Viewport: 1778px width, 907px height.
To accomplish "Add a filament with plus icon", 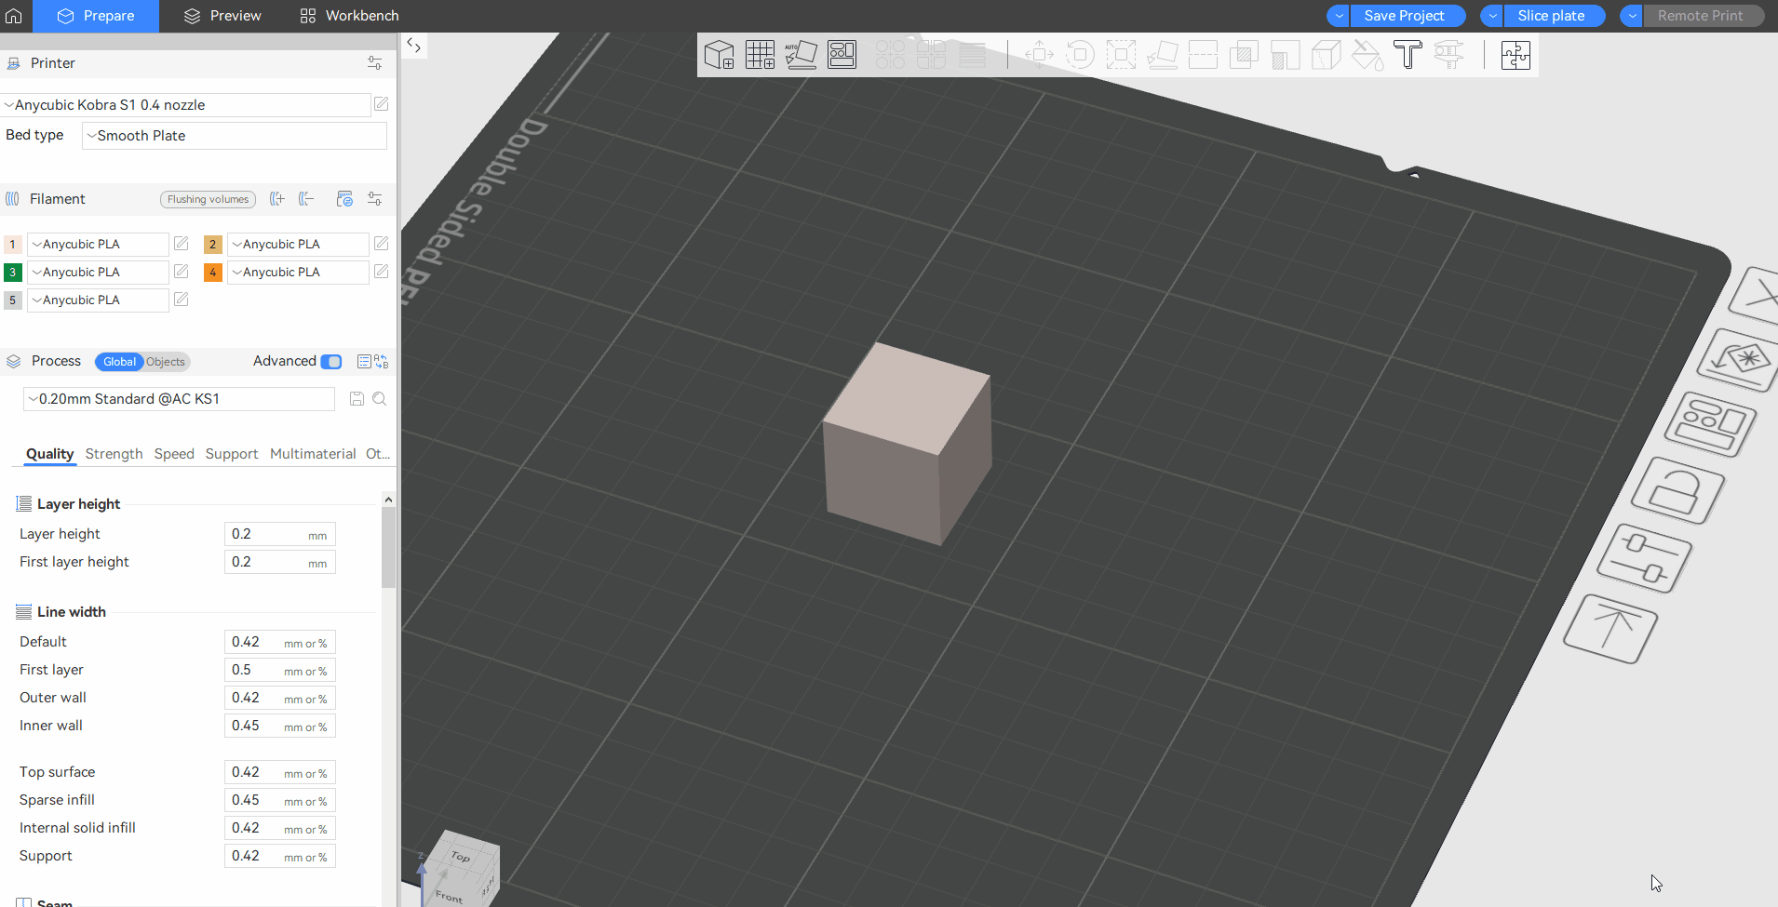I will coord(276,199).
